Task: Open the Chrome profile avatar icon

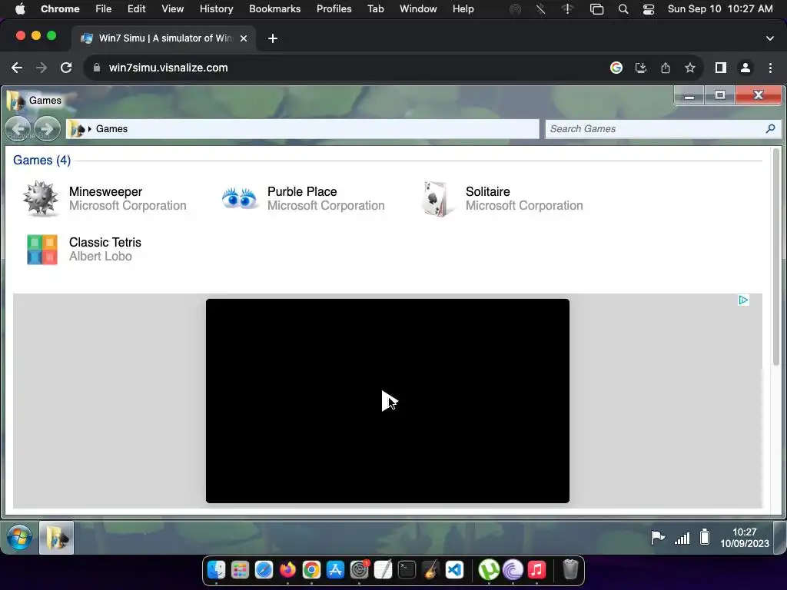Action: tap(745, 68)
